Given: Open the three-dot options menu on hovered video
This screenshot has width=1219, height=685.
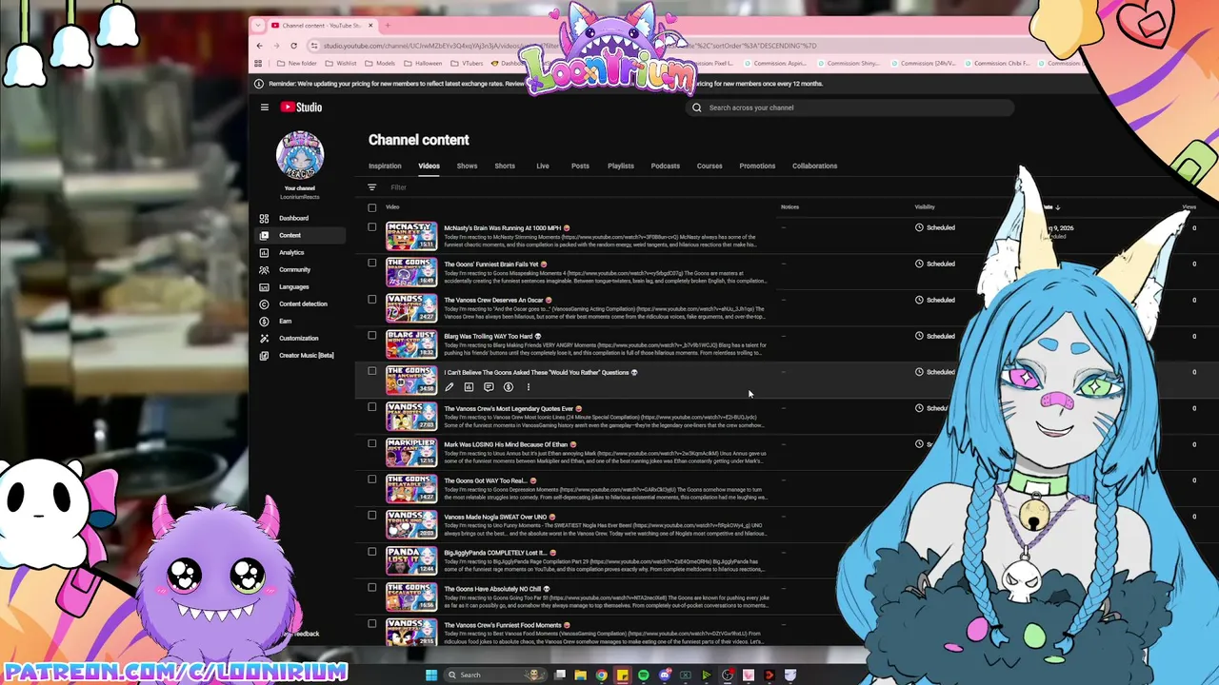Looking at the screenshot, I should [x=528, y=387].
